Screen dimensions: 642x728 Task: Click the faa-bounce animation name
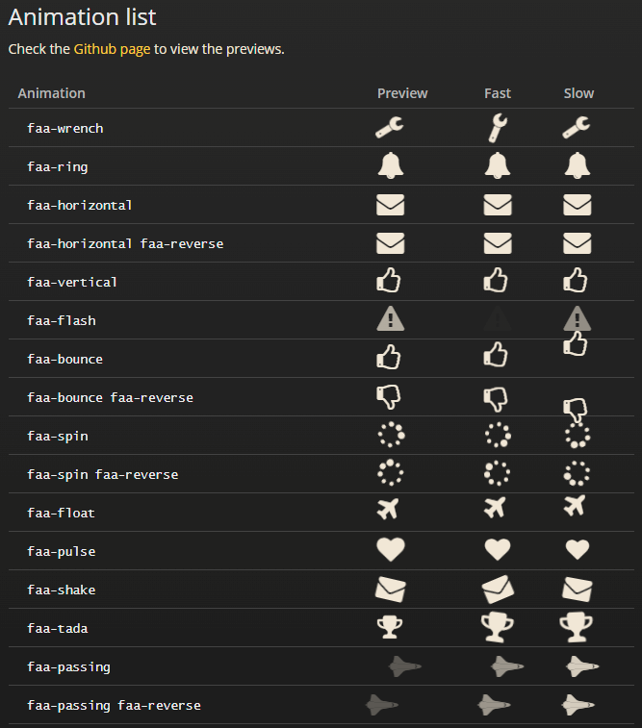(x=64, y=360)
